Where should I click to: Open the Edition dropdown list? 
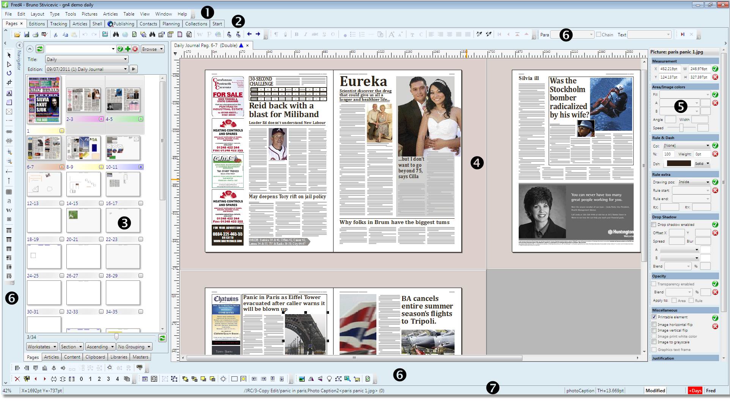pos(87,69)
